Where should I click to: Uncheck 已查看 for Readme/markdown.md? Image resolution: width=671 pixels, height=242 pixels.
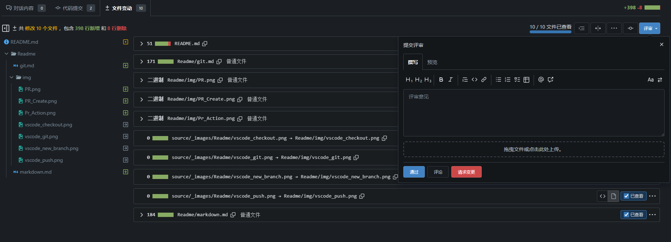click(x=633, y=215)
